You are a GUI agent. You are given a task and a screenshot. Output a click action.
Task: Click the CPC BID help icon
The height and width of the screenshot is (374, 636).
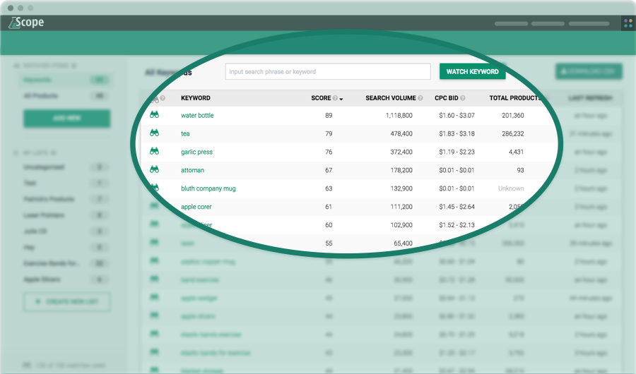(463, 98)
